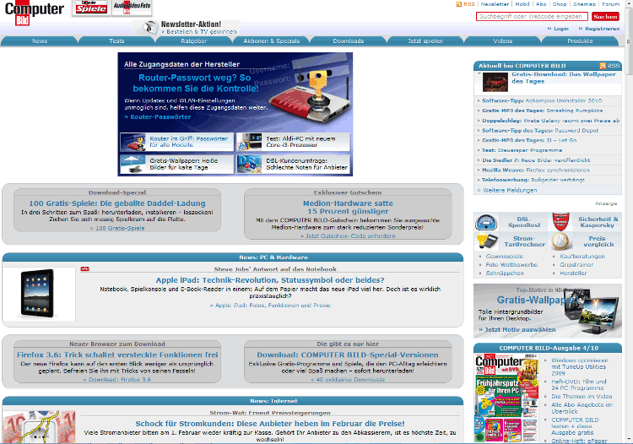Open the Newsletter link in top bar
The image size is (633, 444).
(x=495, y=4)
